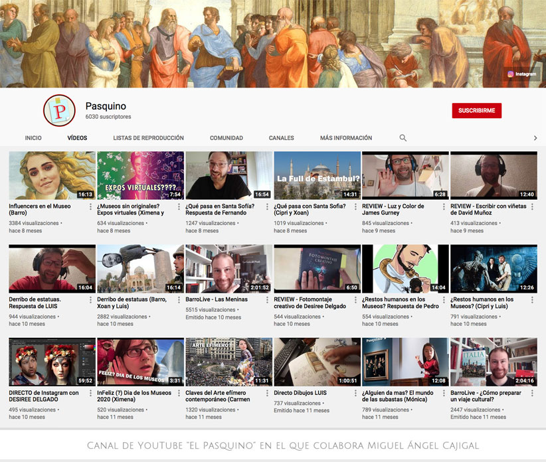Click the 3384 visualizaciones count
Image resolution: width=546 pixels, height=462 pixels.
point(34,223)
